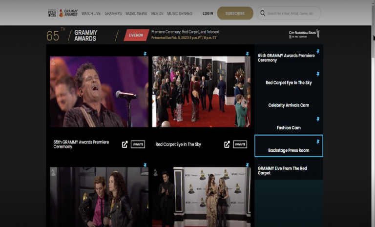Click the press room trophy backdrop video
Image resolution: width=375 pixels, height=227 pixels.
201,197
